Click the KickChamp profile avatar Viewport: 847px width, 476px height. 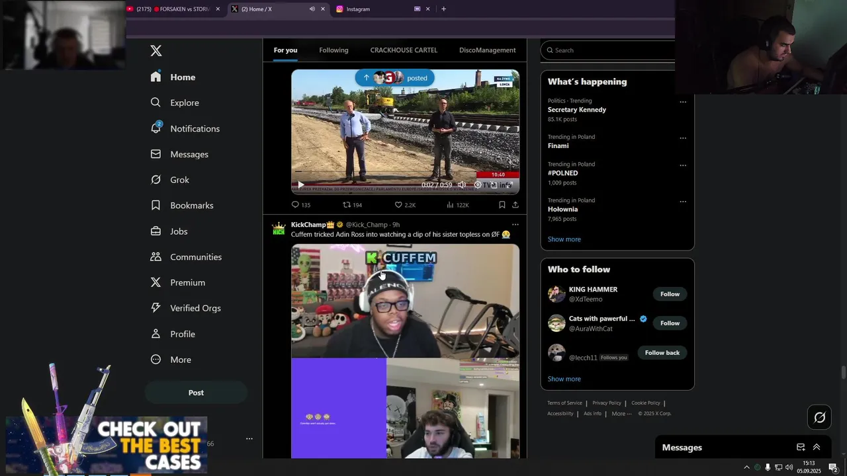click(x=279, y=228)
